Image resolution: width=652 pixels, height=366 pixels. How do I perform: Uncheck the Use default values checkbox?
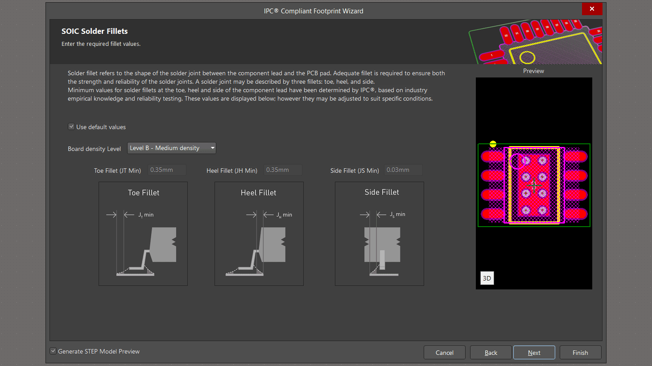[71, 127]
